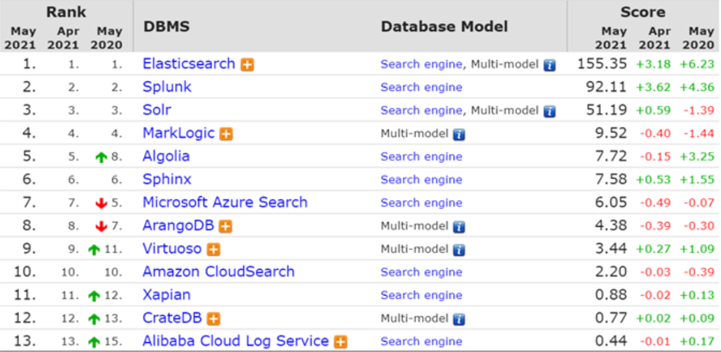Open the Microsoft Azure Search link

point(225,202)
